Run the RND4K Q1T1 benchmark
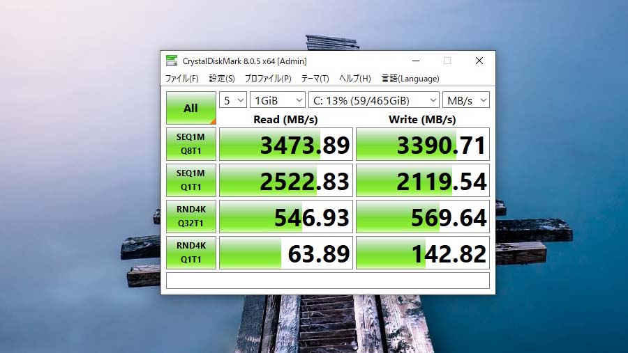The height and width of the screenshot is (353, 628). point(190,253)
